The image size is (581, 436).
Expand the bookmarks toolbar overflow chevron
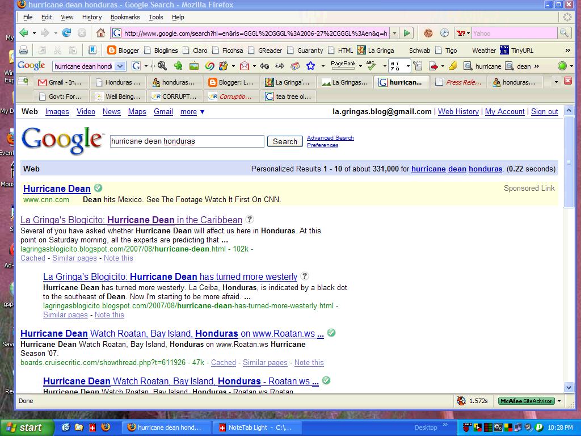pos(567,50)
